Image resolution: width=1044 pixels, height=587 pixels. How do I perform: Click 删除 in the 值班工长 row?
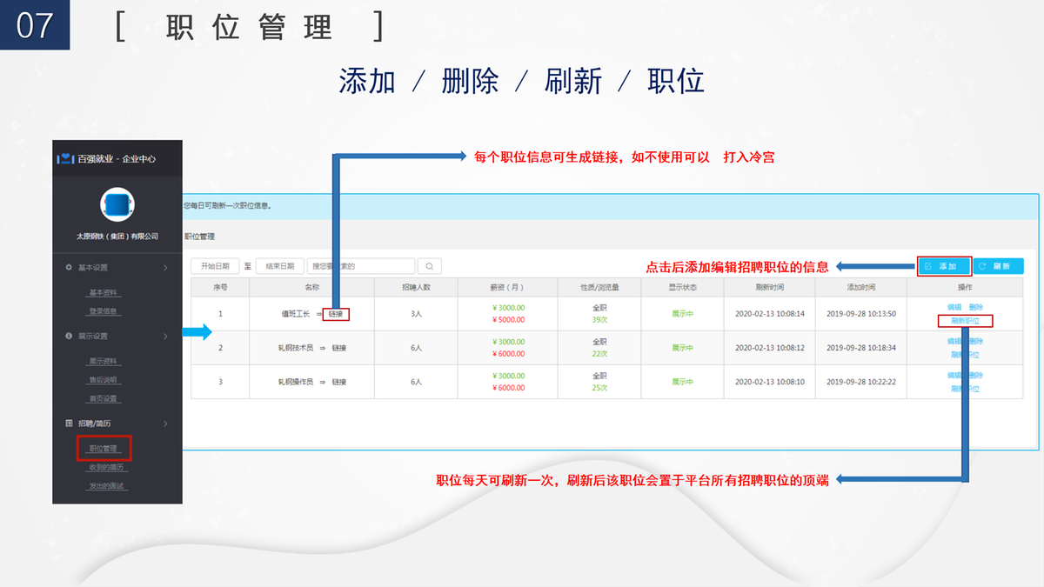point(975,307)
